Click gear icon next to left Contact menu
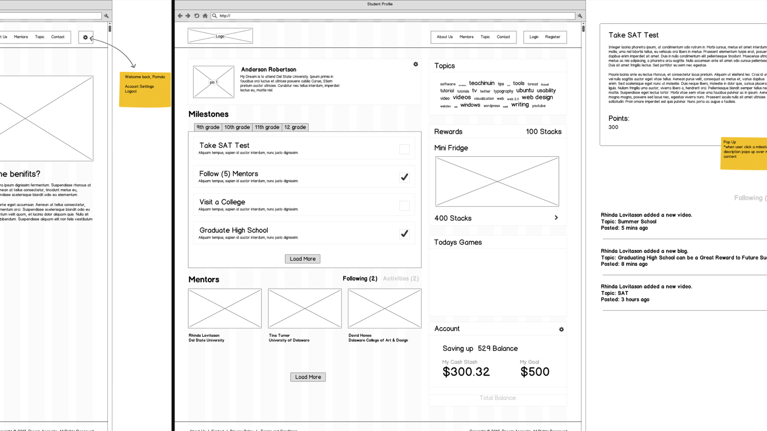 point(85,37)
